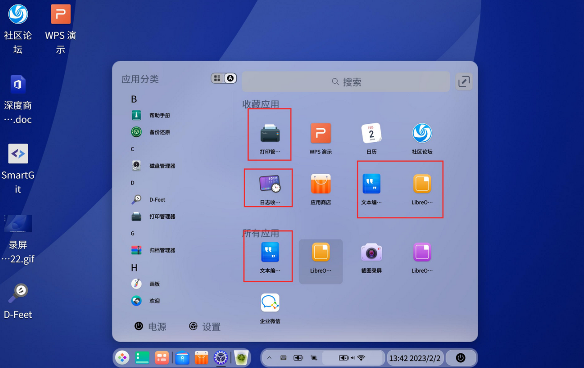Open 文本编… text editor in 收藏应用
Screen dimensions: 584x368
(371, 184)
